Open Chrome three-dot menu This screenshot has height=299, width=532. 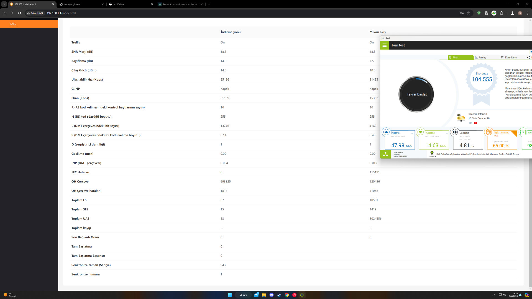tap(527, 13)
